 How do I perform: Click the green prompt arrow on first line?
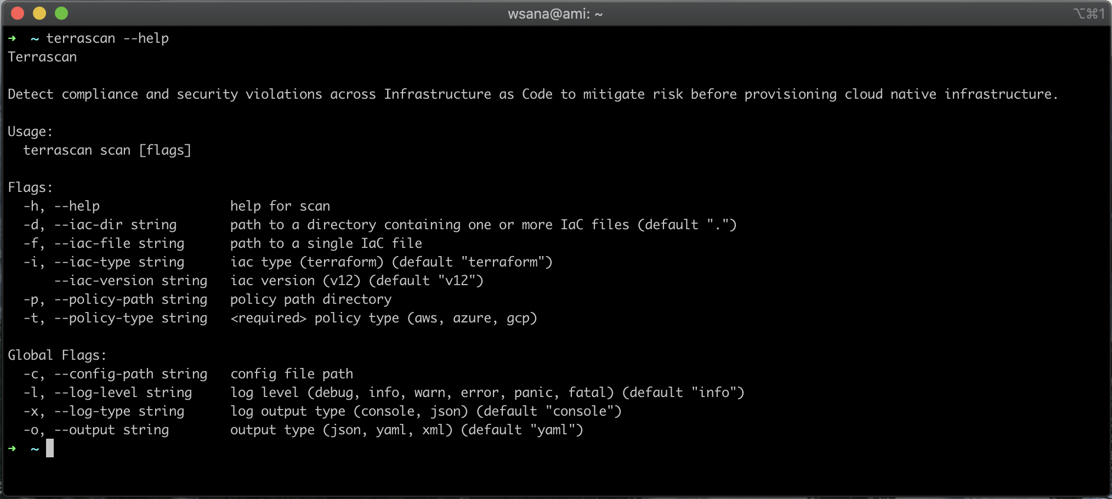pyautogui.click(x=12, y=38)
